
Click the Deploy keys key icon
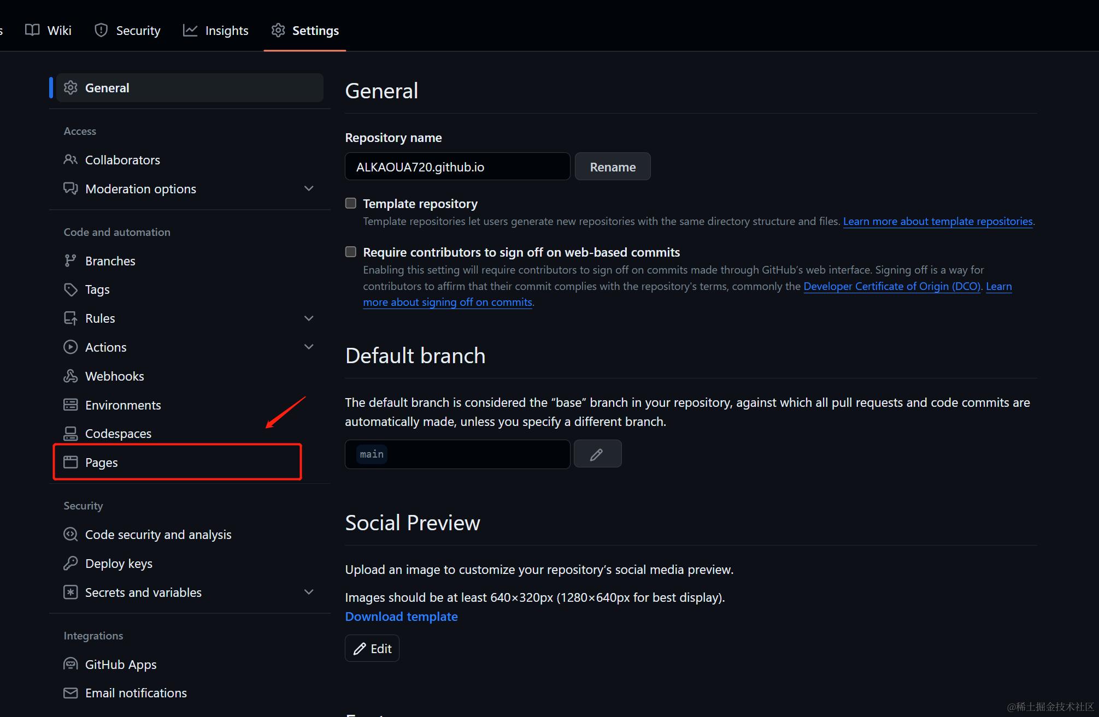[x=70, y=564]
